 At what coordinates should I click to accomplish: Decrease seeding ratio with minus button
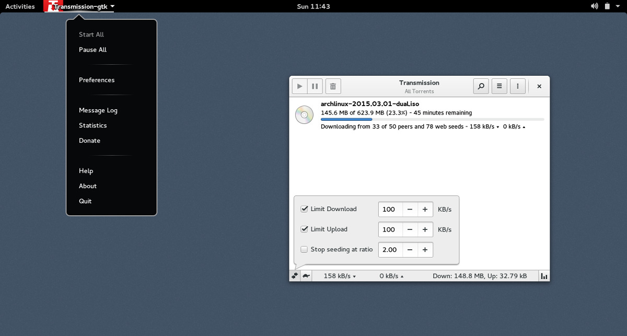pyautogui.click(x=410, y=250)
